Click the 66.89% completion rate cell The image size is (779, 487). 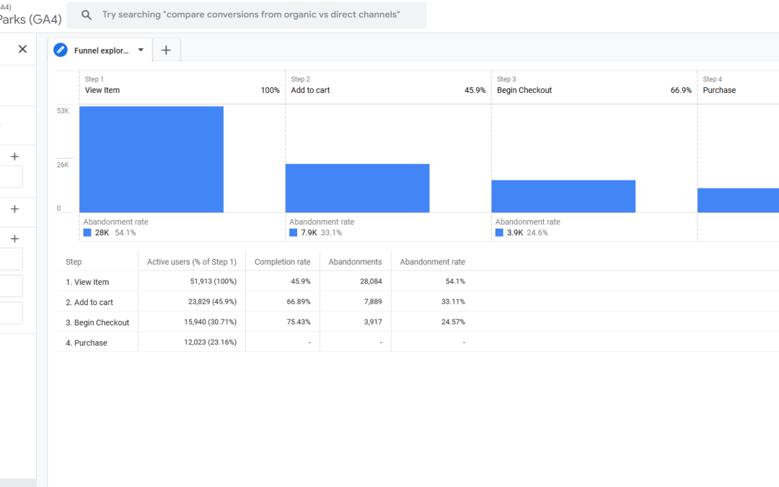299,302
